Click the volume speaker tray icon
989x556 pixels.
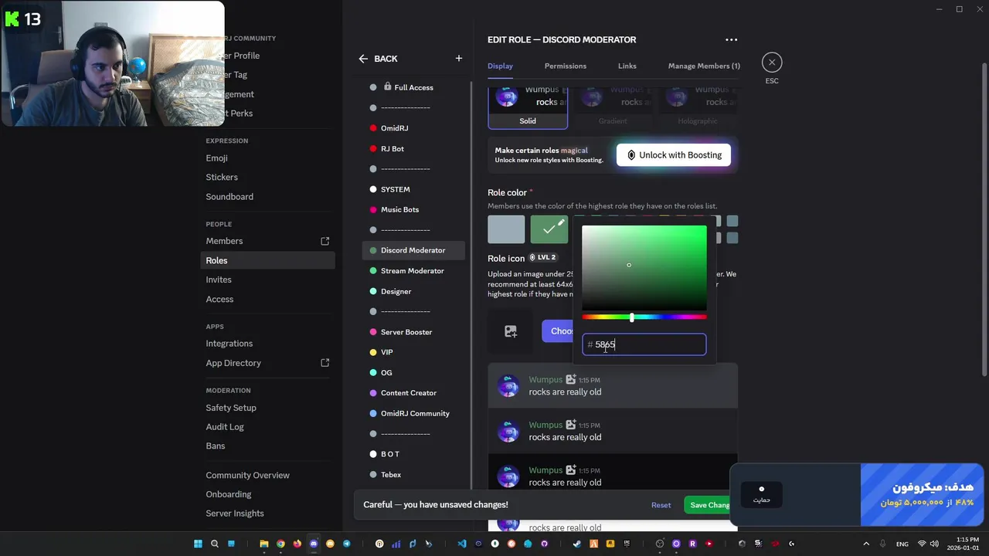tap(933, 544)
